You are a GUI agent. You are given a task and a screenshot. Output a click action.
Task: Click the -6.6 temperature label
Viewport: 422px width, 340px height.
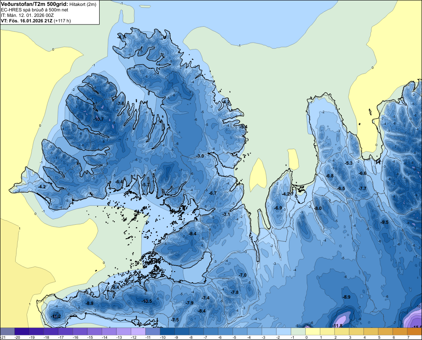coord(363,173)
